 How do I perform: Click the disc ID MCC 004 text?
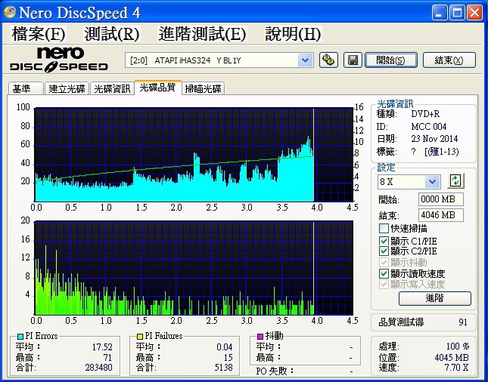pos(428,126)
